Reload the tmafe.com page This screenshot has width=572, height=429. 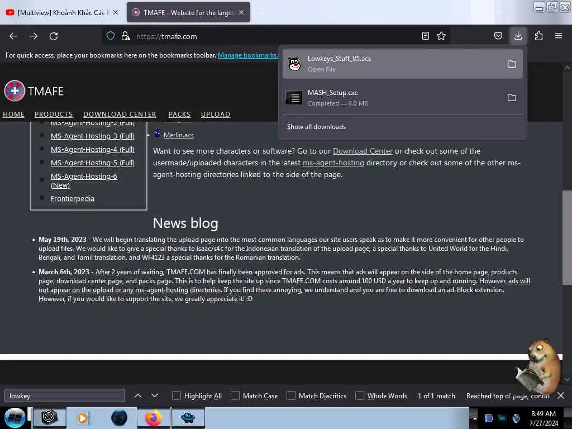tap(54, 36)
